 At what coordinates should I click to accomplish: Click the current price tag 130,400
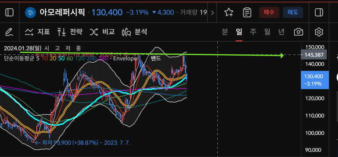click(315, 80)
